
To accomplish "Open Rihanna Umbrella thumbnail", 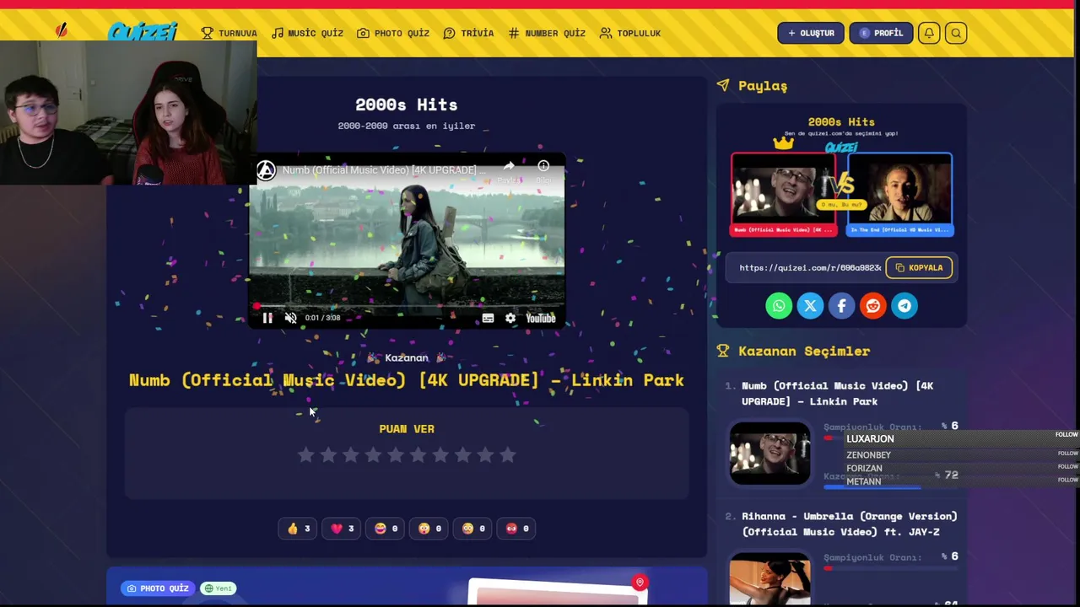I will click(x=769, y=578).
